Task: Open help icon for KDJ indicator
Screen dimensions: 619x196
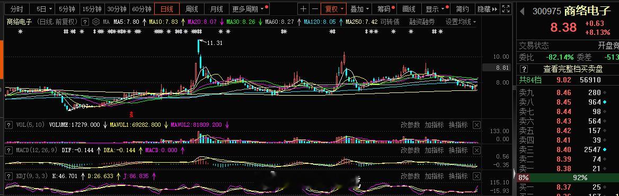Action: [8, 176]
